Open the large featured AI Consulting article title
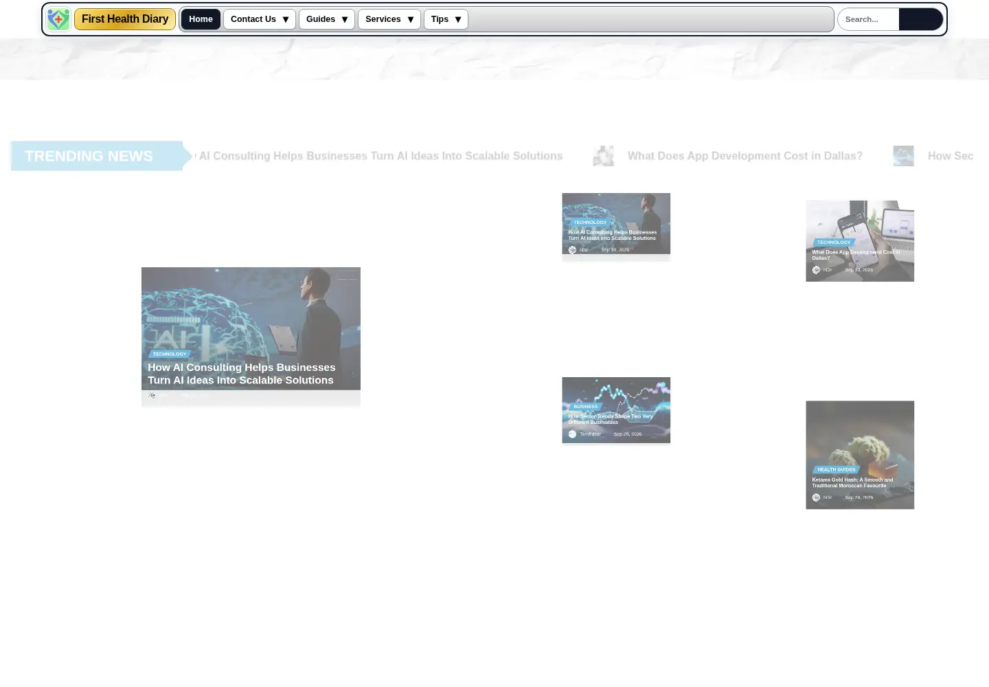989x687 pixels. (x=242, y=374)
